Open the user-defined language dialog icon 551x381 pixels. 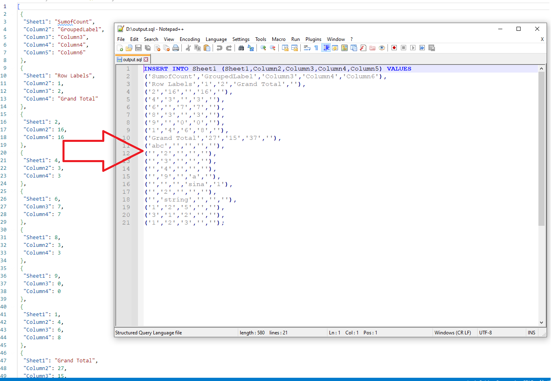tap(335, 48)
